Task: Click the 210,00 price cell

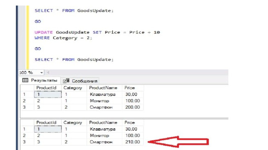Action: pyautogui.click(x=133, y=142)
